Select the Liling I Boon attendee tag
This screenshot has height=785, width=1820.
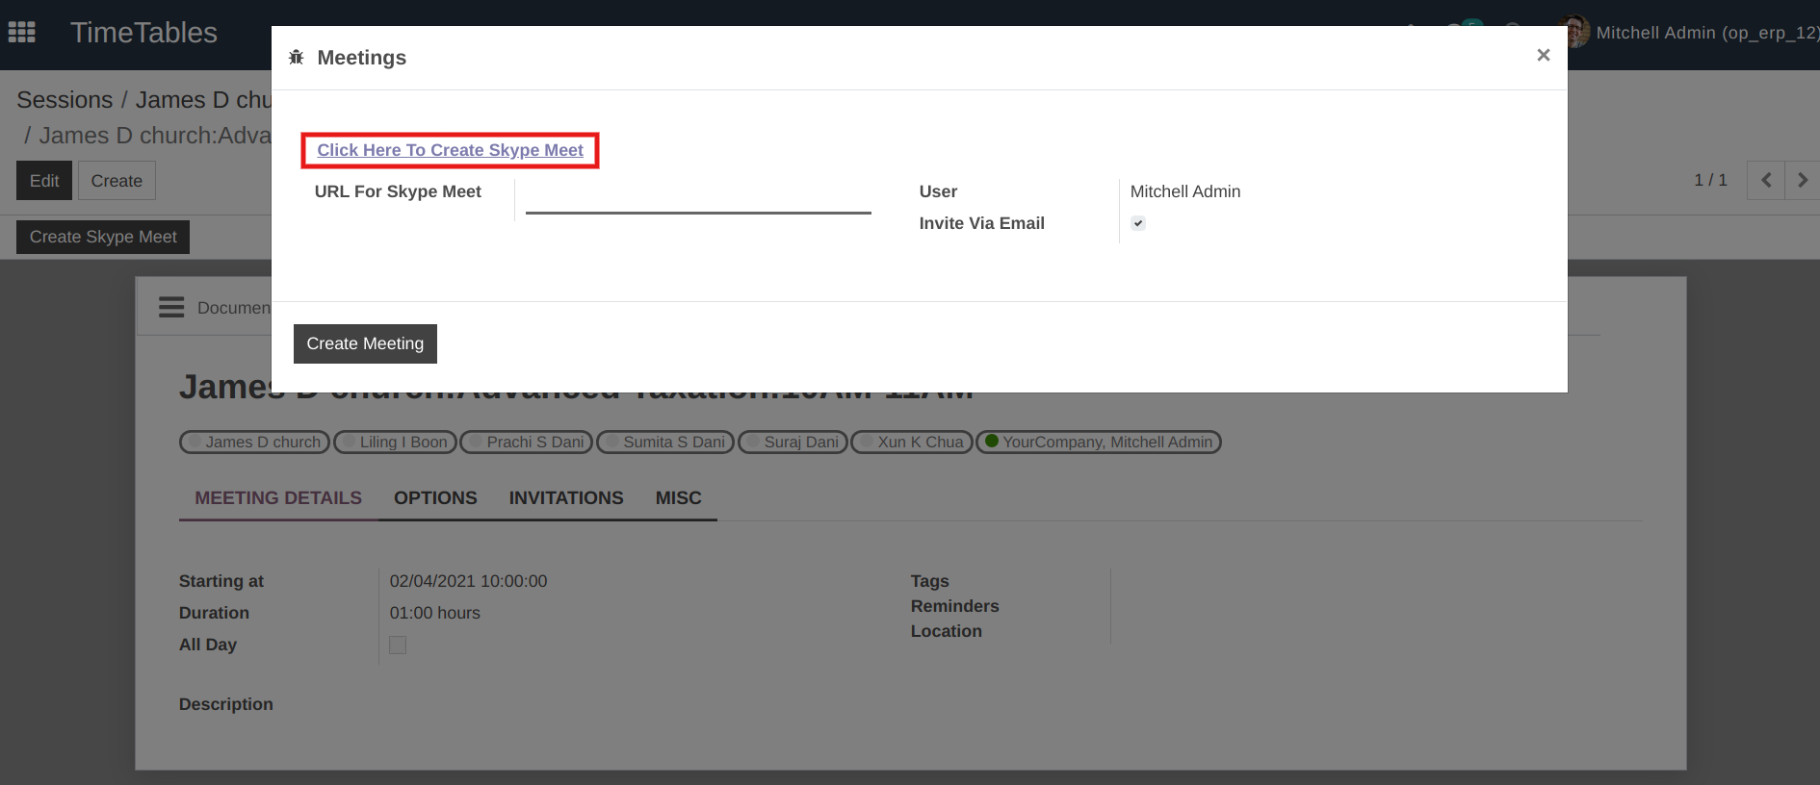(x=395, y=442)
